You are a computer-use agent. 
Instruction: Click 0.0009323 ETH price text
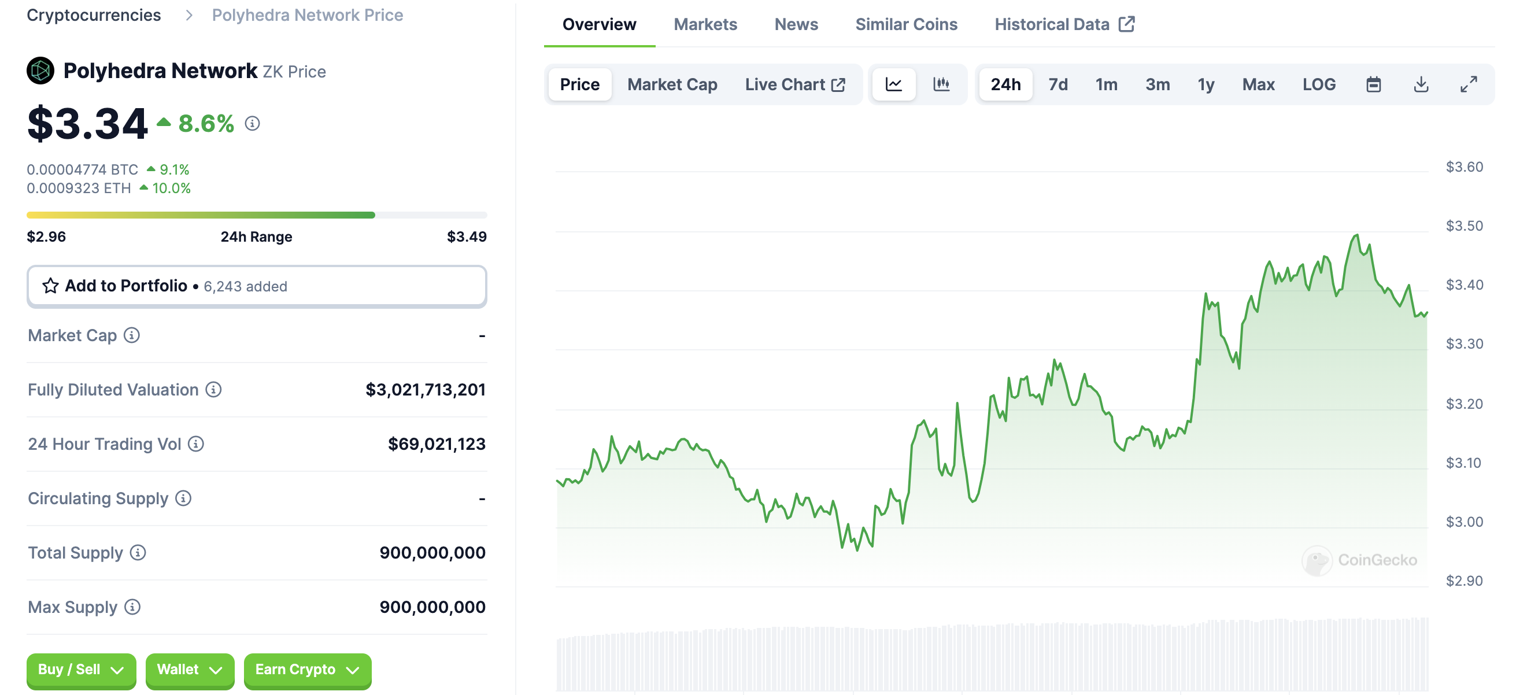79,188
